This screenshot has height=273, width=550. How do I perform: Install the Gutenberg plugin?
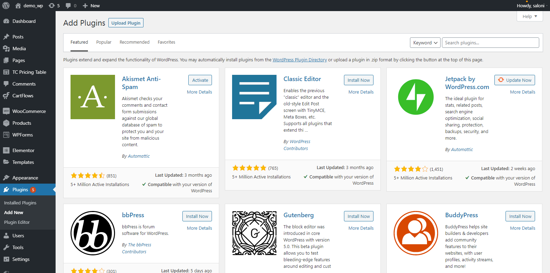point(359,216)
